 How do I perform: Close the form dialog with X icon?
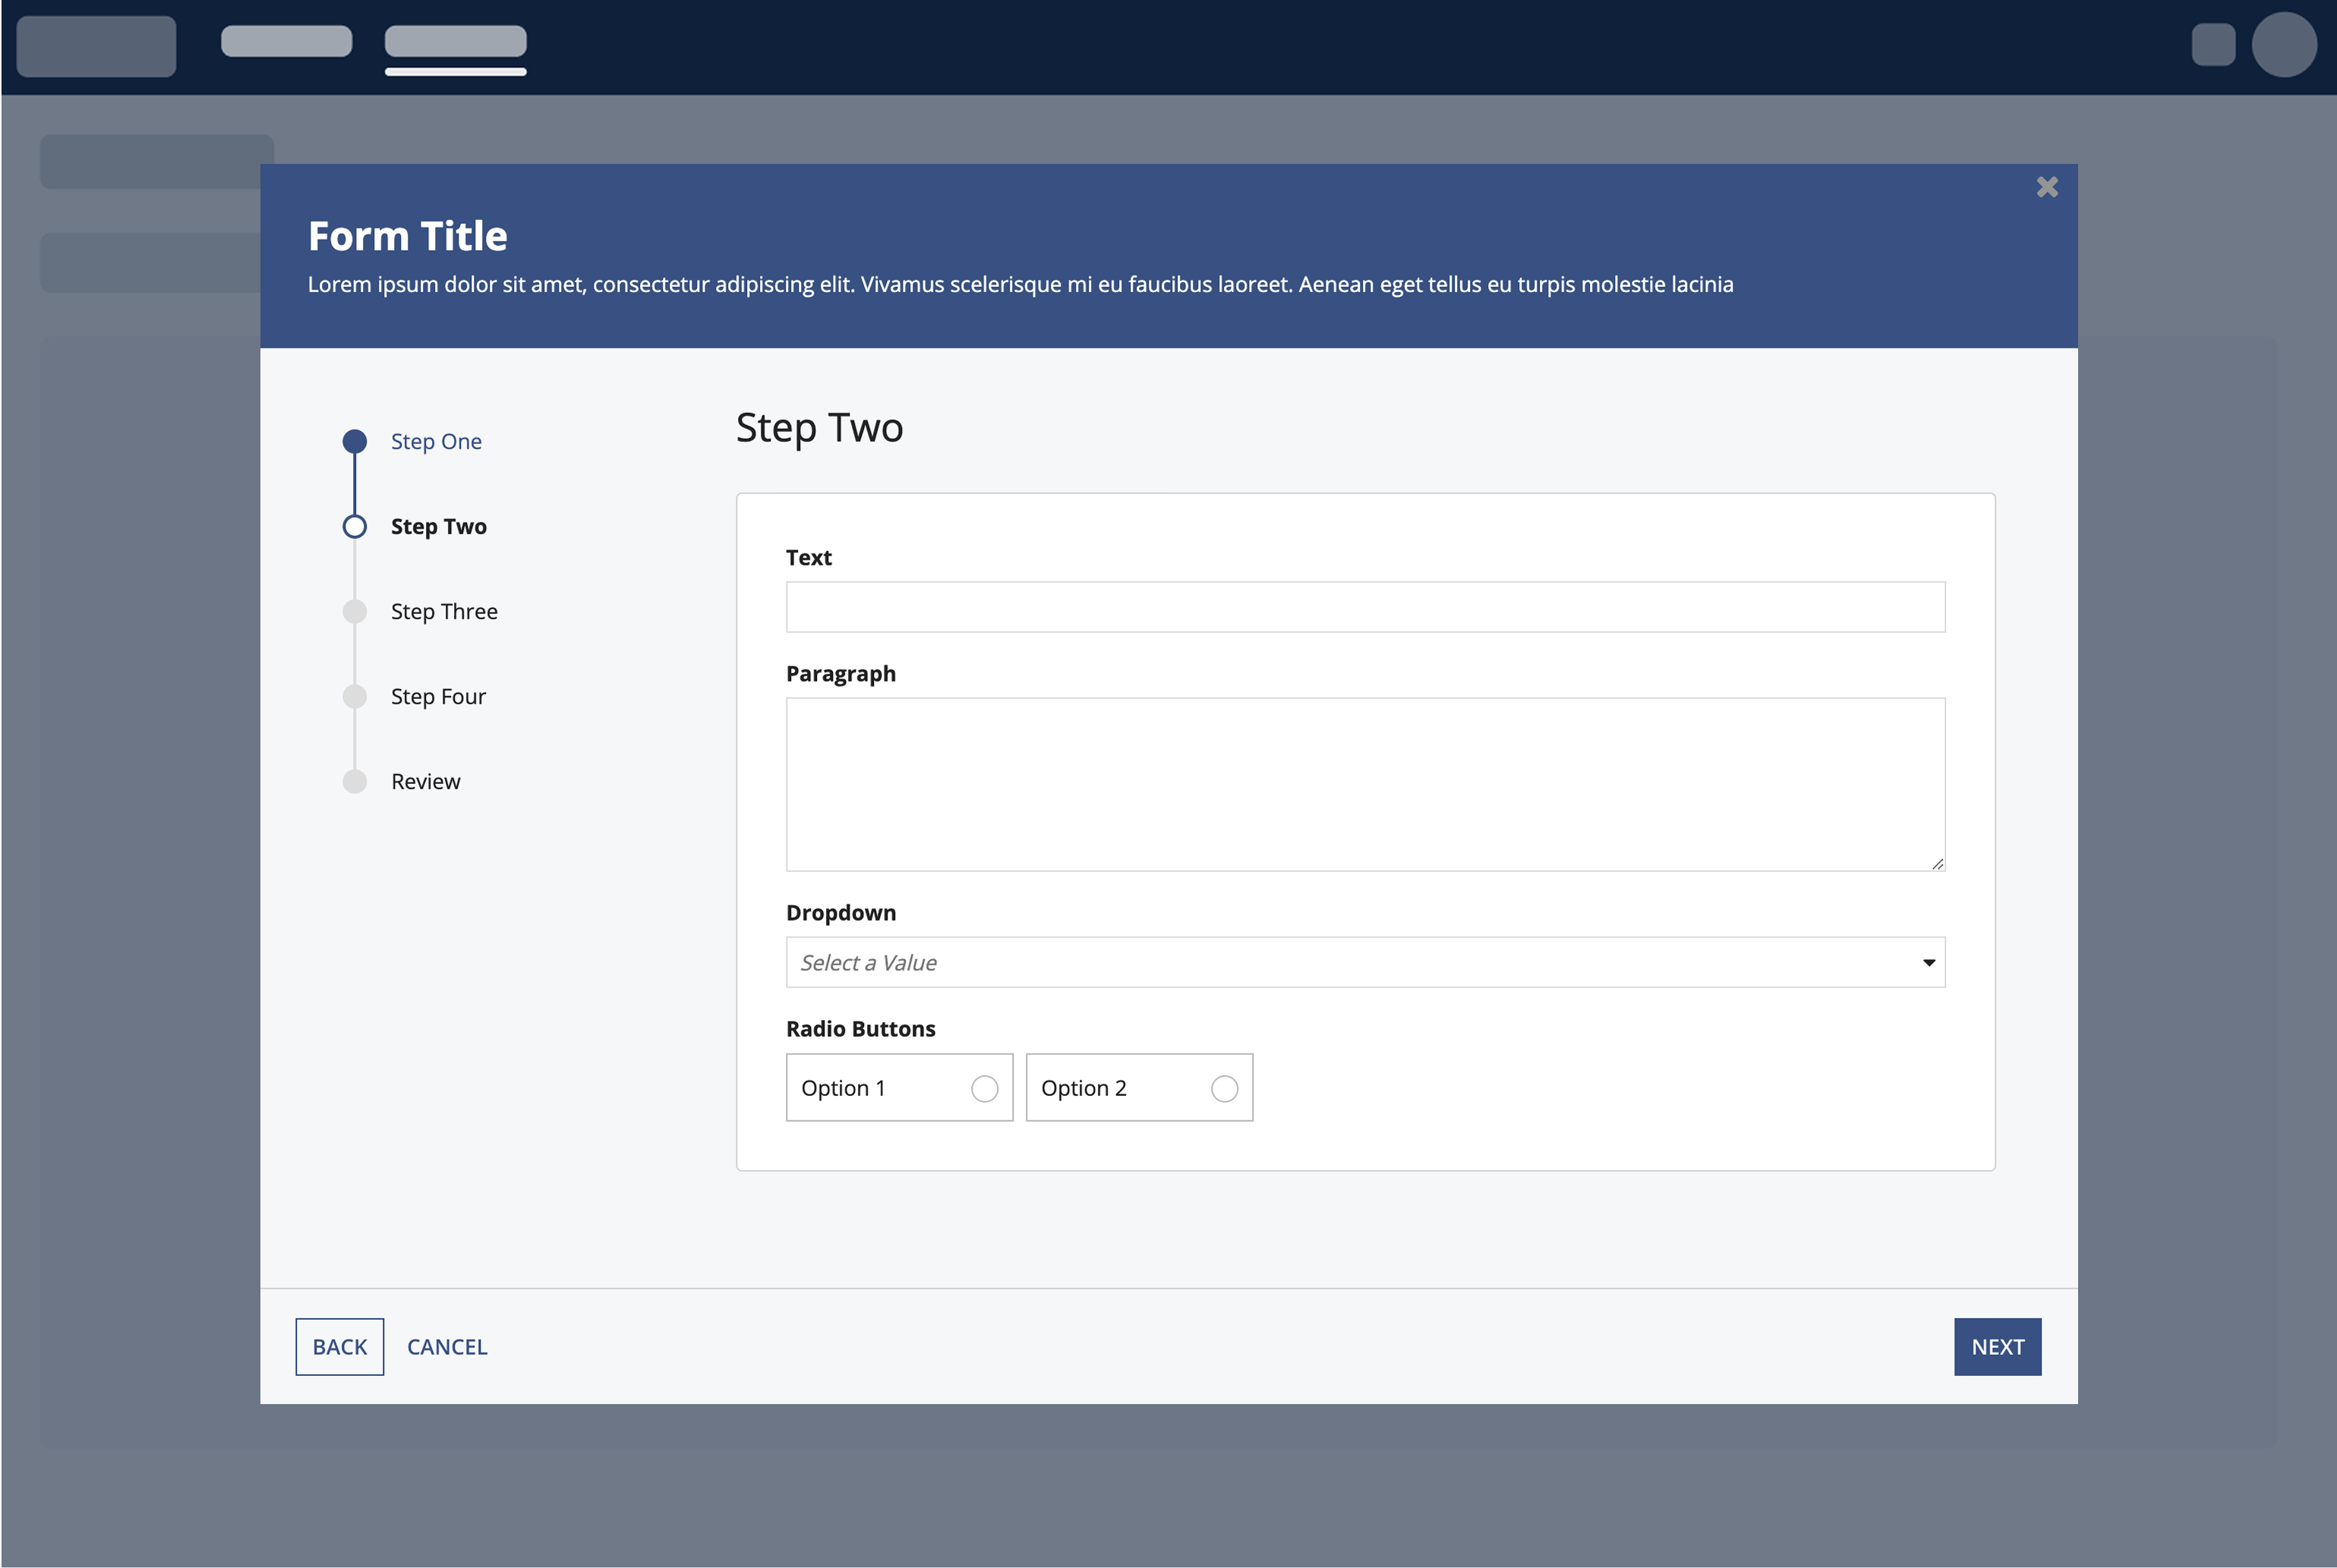pos(2047,187)
